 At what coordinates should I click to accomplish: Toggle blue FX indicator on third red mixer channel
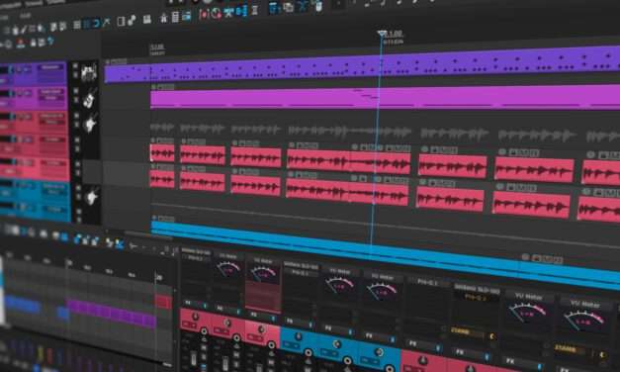273,319
